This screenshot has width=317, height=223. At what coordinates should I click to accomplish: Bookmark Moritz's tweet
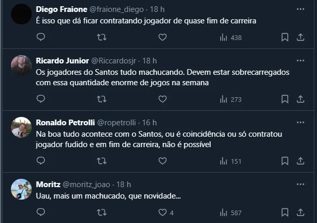pos(285,212)
